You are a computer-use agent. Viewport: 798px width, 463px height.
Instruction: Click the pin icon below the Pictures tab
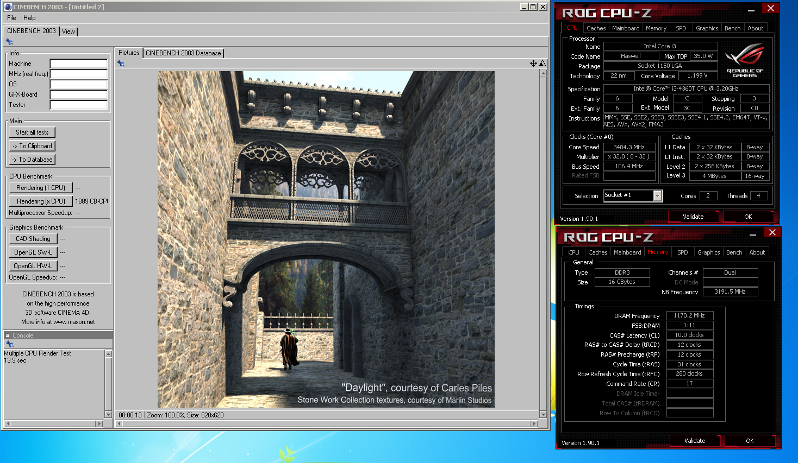(121, 64)
